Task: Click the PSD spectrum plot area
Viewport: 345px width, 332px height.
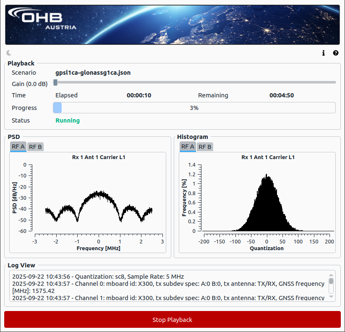Action: pyautogui.click(x=99, y=198)
